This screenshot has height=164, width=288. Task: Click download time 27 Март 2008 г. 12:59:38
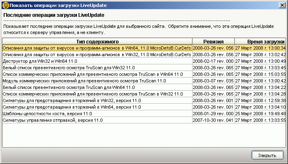[260, 101]
